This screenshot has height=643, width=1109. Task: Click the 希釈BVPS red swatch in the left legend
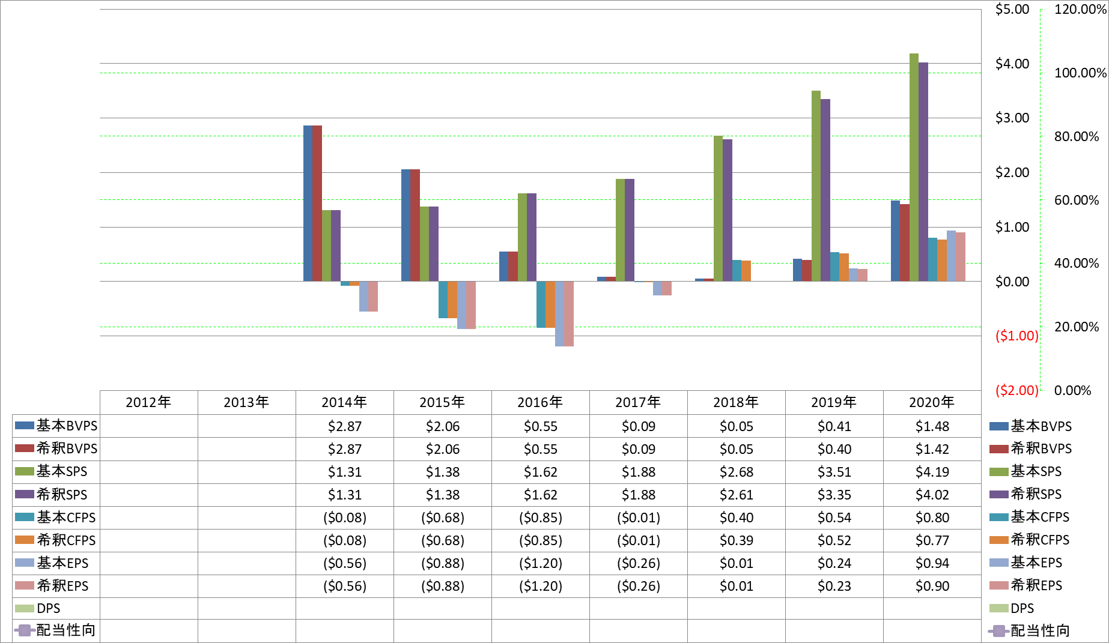25,448
